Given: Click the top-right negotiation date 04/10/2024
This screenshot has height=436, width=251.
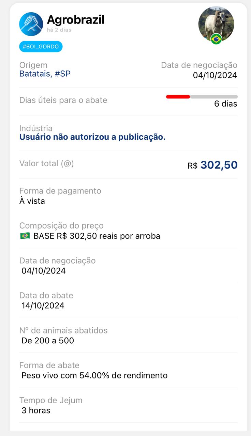Looking at the screenshot, I should point(215,75).
